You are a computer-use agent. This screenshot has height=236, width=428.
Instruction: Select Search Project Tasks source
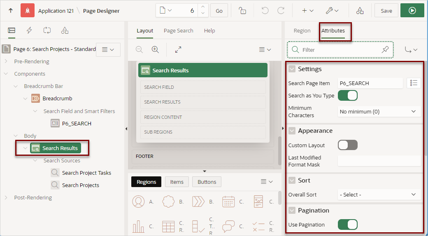tap(86, 173)
